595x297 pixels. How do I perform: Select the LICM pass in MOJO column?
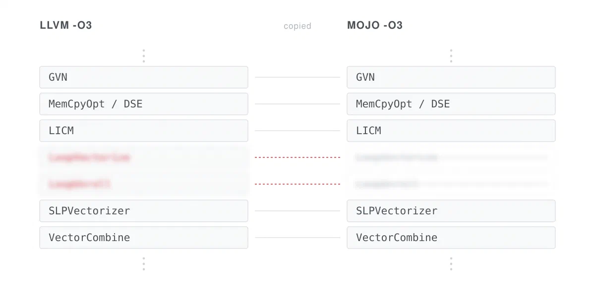tap(451, 131)
